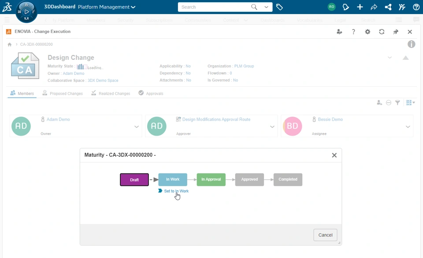Image resolution: width=423 pixels, height=258 pixels.
Task: Click Is Governed No value
Action: pos(235,80)
